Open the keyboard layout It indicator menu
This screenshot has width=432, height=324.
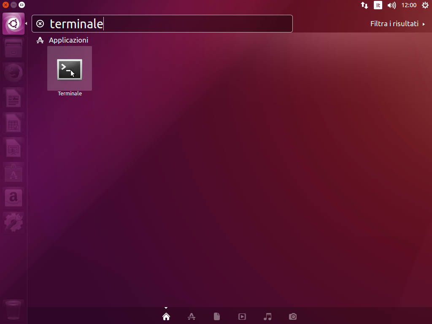378,5
